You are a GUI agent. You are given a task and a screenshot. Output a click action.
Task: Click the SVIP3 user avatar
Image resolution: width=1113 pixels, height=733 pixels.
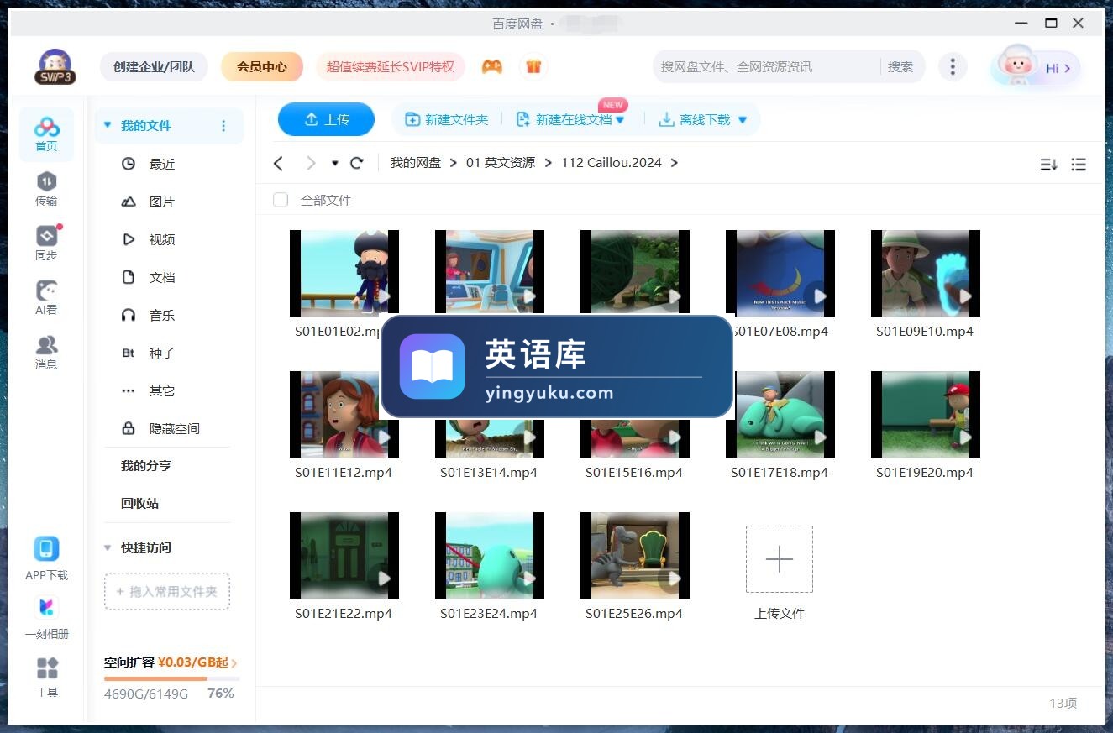coord(55,67)
